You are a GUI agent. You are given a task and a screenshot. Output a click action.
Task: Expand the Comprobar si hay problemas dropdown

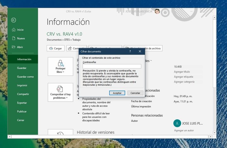(x=60, y=92)
